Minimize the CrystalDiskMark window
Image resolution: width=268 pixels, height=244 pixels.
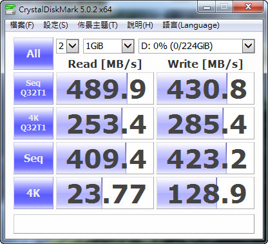coord(206,8)
